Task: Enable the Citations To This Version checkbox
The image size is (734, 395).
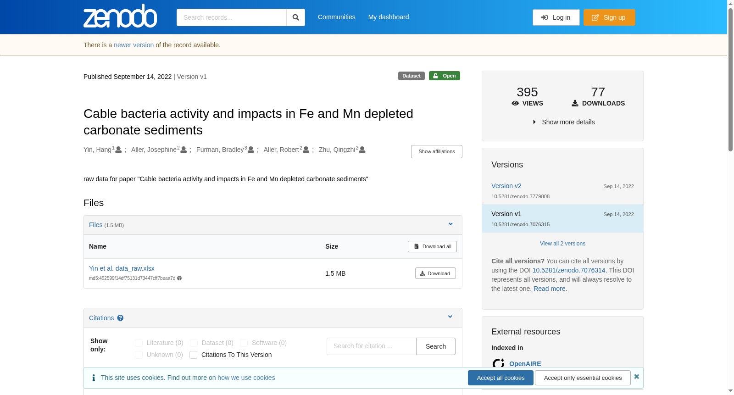Action: click(194, 355)
